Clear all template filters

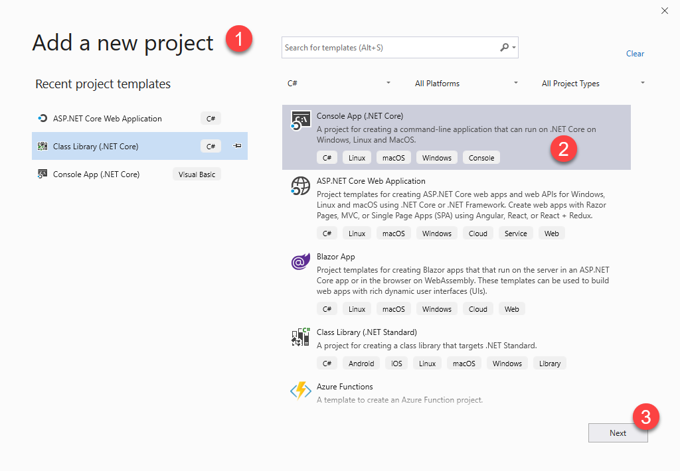pyautogui.click(x=635, y=54)
